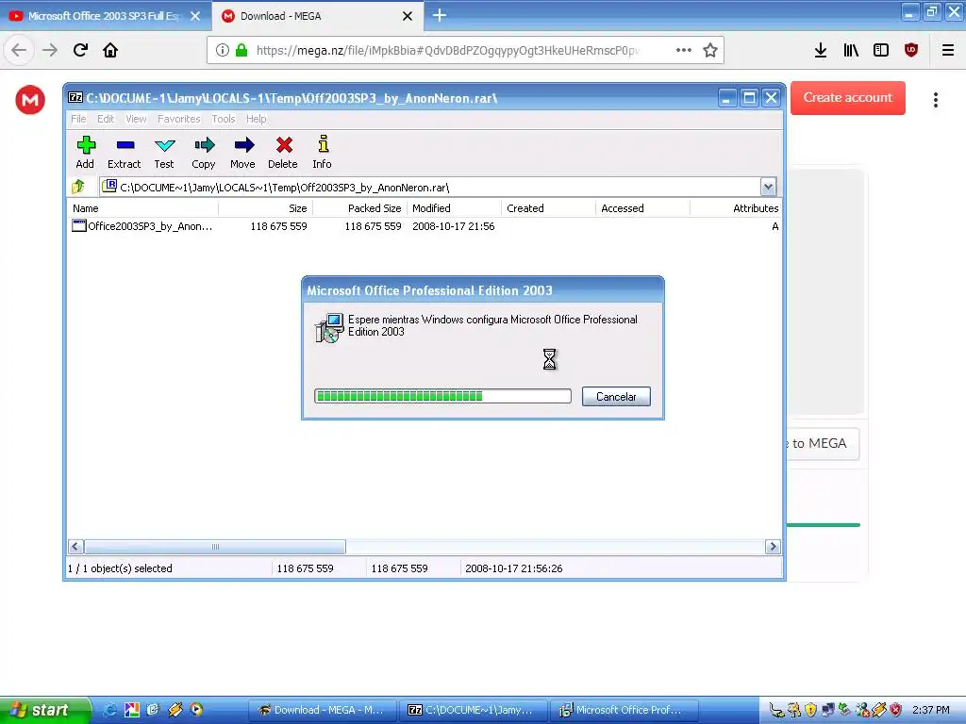Open the Help menu in 7-Zip
The height and width of the screenshot is (724, 966).
(x=257, y=119)
